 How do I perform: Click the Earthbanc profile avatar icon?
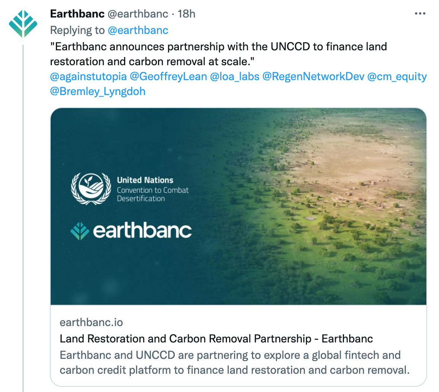pyautogui.click(x=23, y=23)
